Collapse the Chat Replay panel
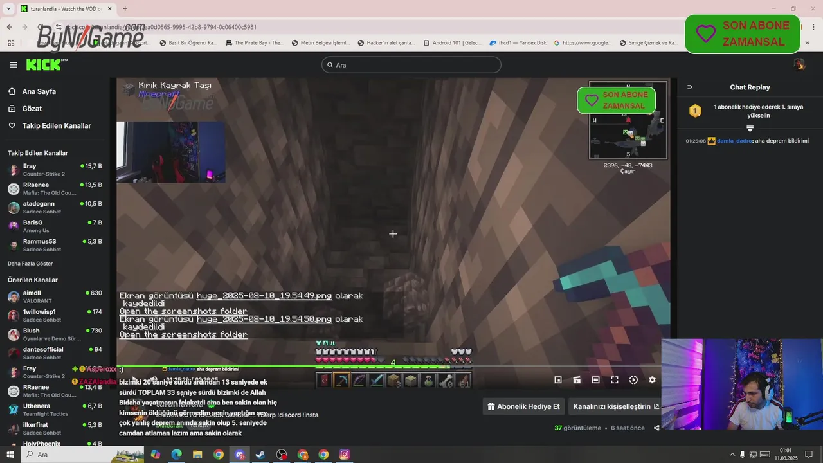This screenshot has height=463, width=823. (x=690, y=87)
